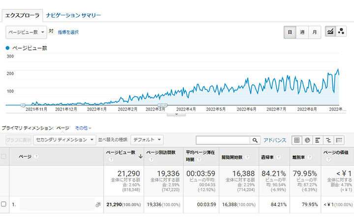
Task: Open the デフォルト sort type dropdown
Action: pyautogui.click(x=147, y=140)
